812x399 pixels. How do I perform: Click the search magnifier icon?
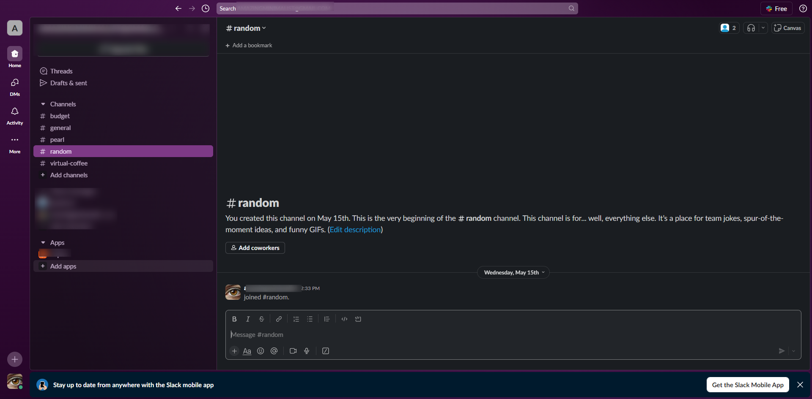pyautogui.click(x=571, y=8)
